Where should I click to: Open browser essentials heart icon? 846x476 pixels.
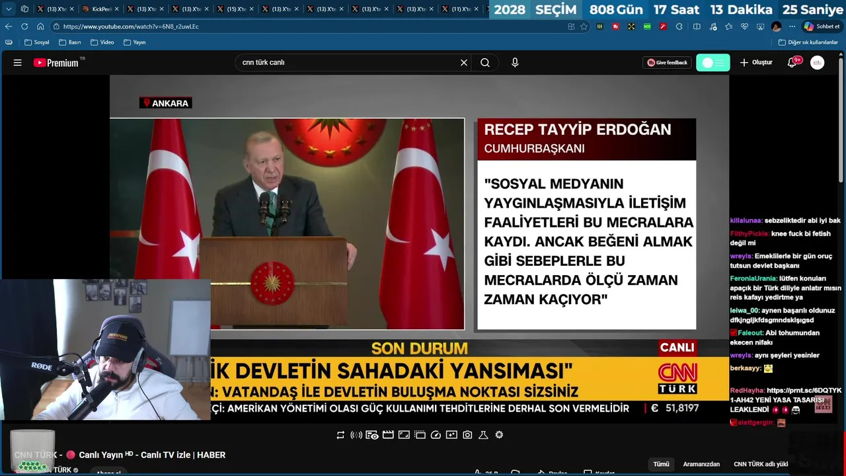[x=745, y=26]
